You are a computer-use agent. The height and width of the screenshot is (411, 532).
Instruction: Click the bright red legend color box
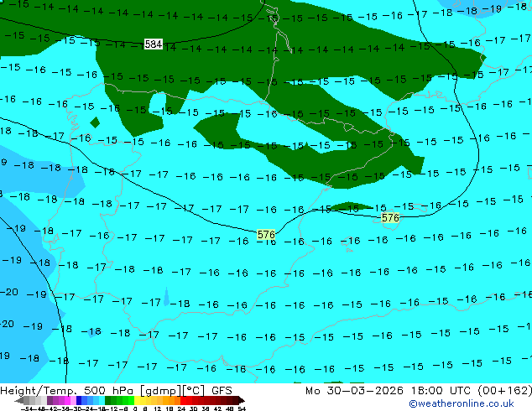183,400
